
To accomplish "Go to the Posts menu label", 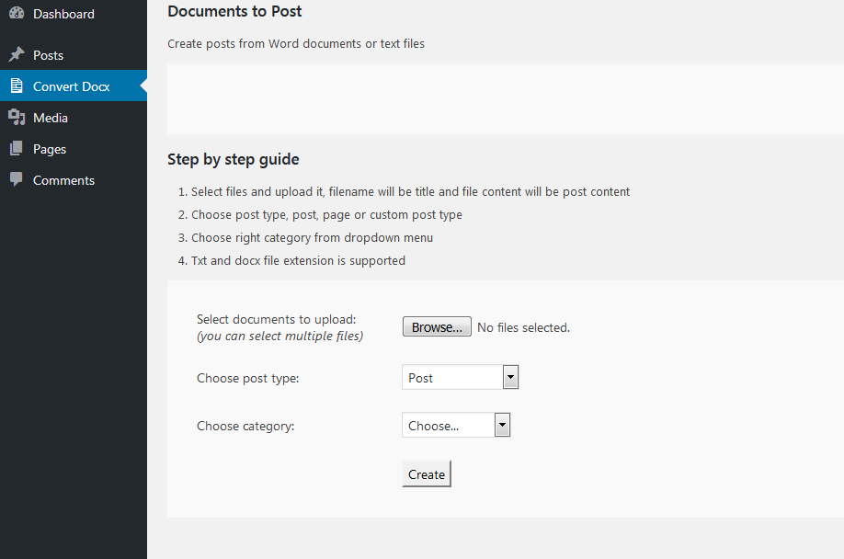I will click(49, 55).
